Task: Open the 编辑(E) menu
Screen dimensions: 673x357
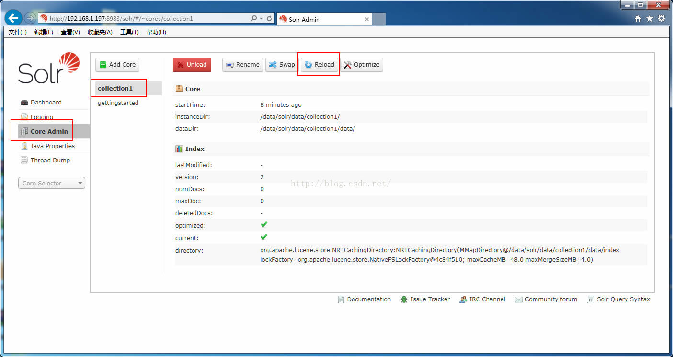Action: click(44, 32)
